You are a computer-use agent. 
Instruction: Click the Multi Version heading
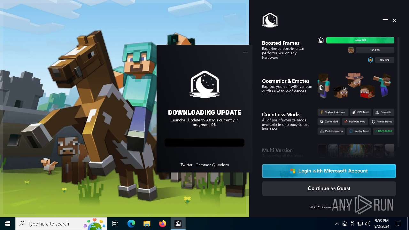pyautogui.click(x=277, y=150)
